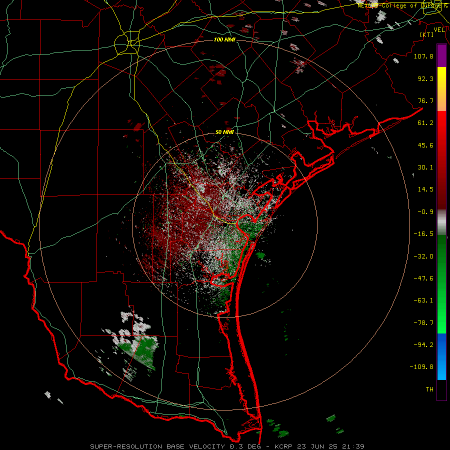Click the 61.2 velocity scale value
Image resolution: width=450 pixels, height=450 pixels.
coord(425,123)
